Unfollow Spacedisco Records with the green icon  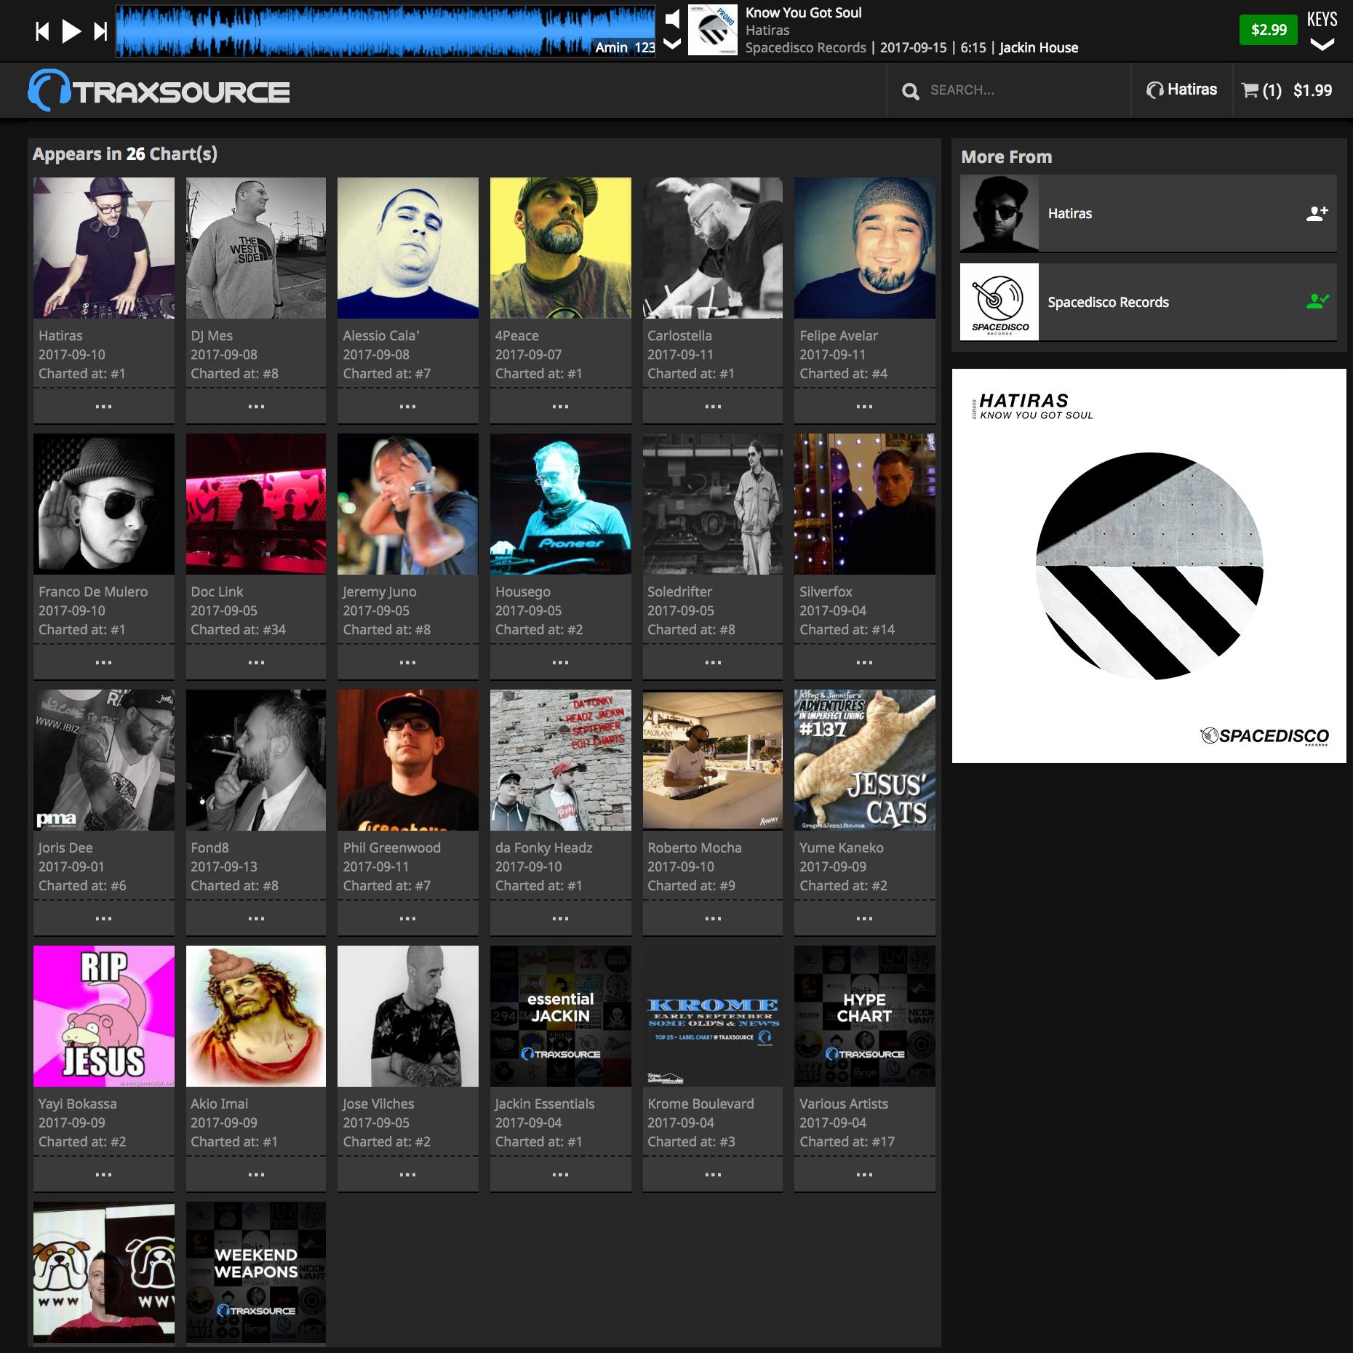tap(1317, 301)
